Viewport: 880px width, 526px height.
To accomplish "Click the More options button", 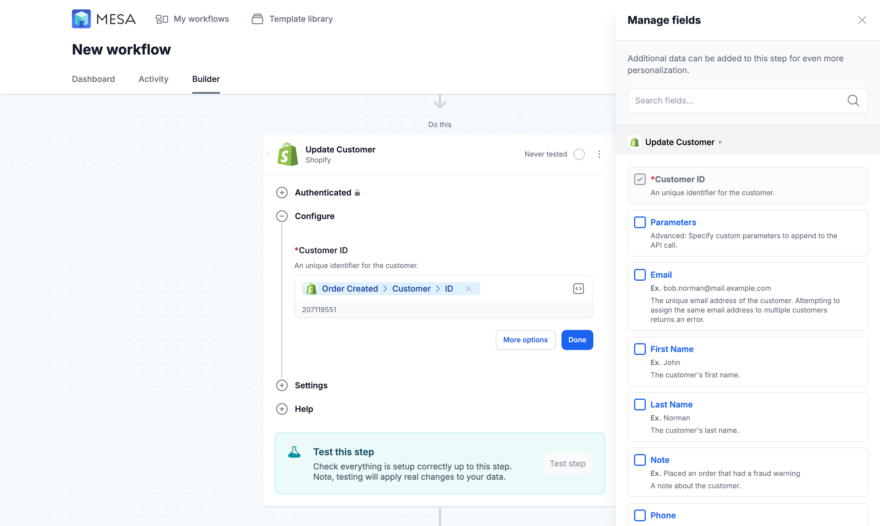I will pyautogui.click(x=525, y=340).
